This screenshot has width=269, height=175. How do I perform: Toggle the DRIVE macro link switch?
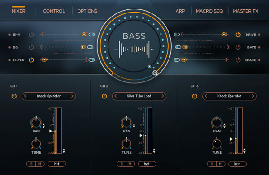point(177,34)
